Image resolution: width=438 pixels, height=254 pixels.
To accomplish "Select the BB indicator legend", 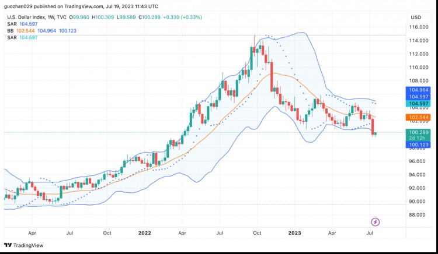I will point(10,30).
